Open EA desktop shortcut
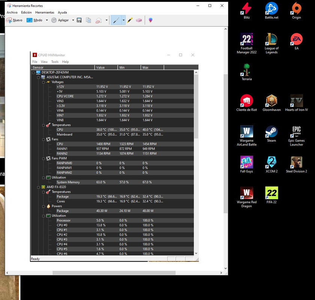315x300 pixels. click(x=297, y=41)
